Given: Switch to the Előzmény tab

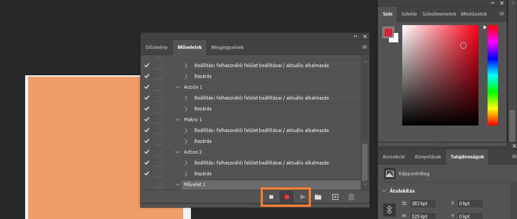Looking at the screenshot, I should (157, 47).
